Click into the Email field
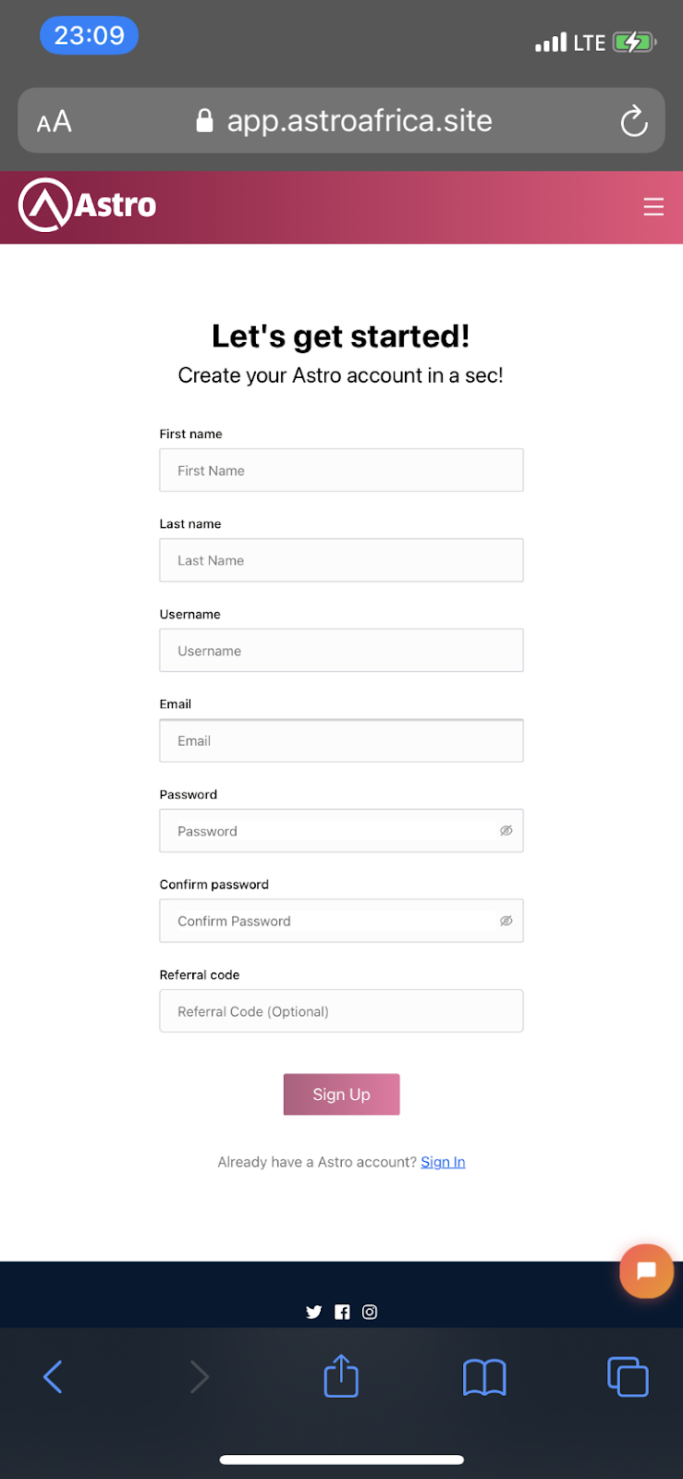Screen dimensions: 683x1479 point(341,740)
